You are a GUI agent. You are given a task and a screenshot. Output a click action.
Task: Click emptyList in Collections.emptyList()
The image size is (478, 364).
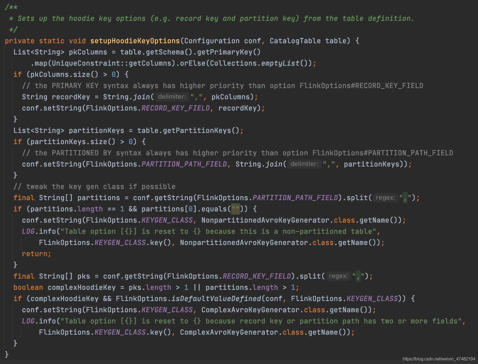coord(280,63)
